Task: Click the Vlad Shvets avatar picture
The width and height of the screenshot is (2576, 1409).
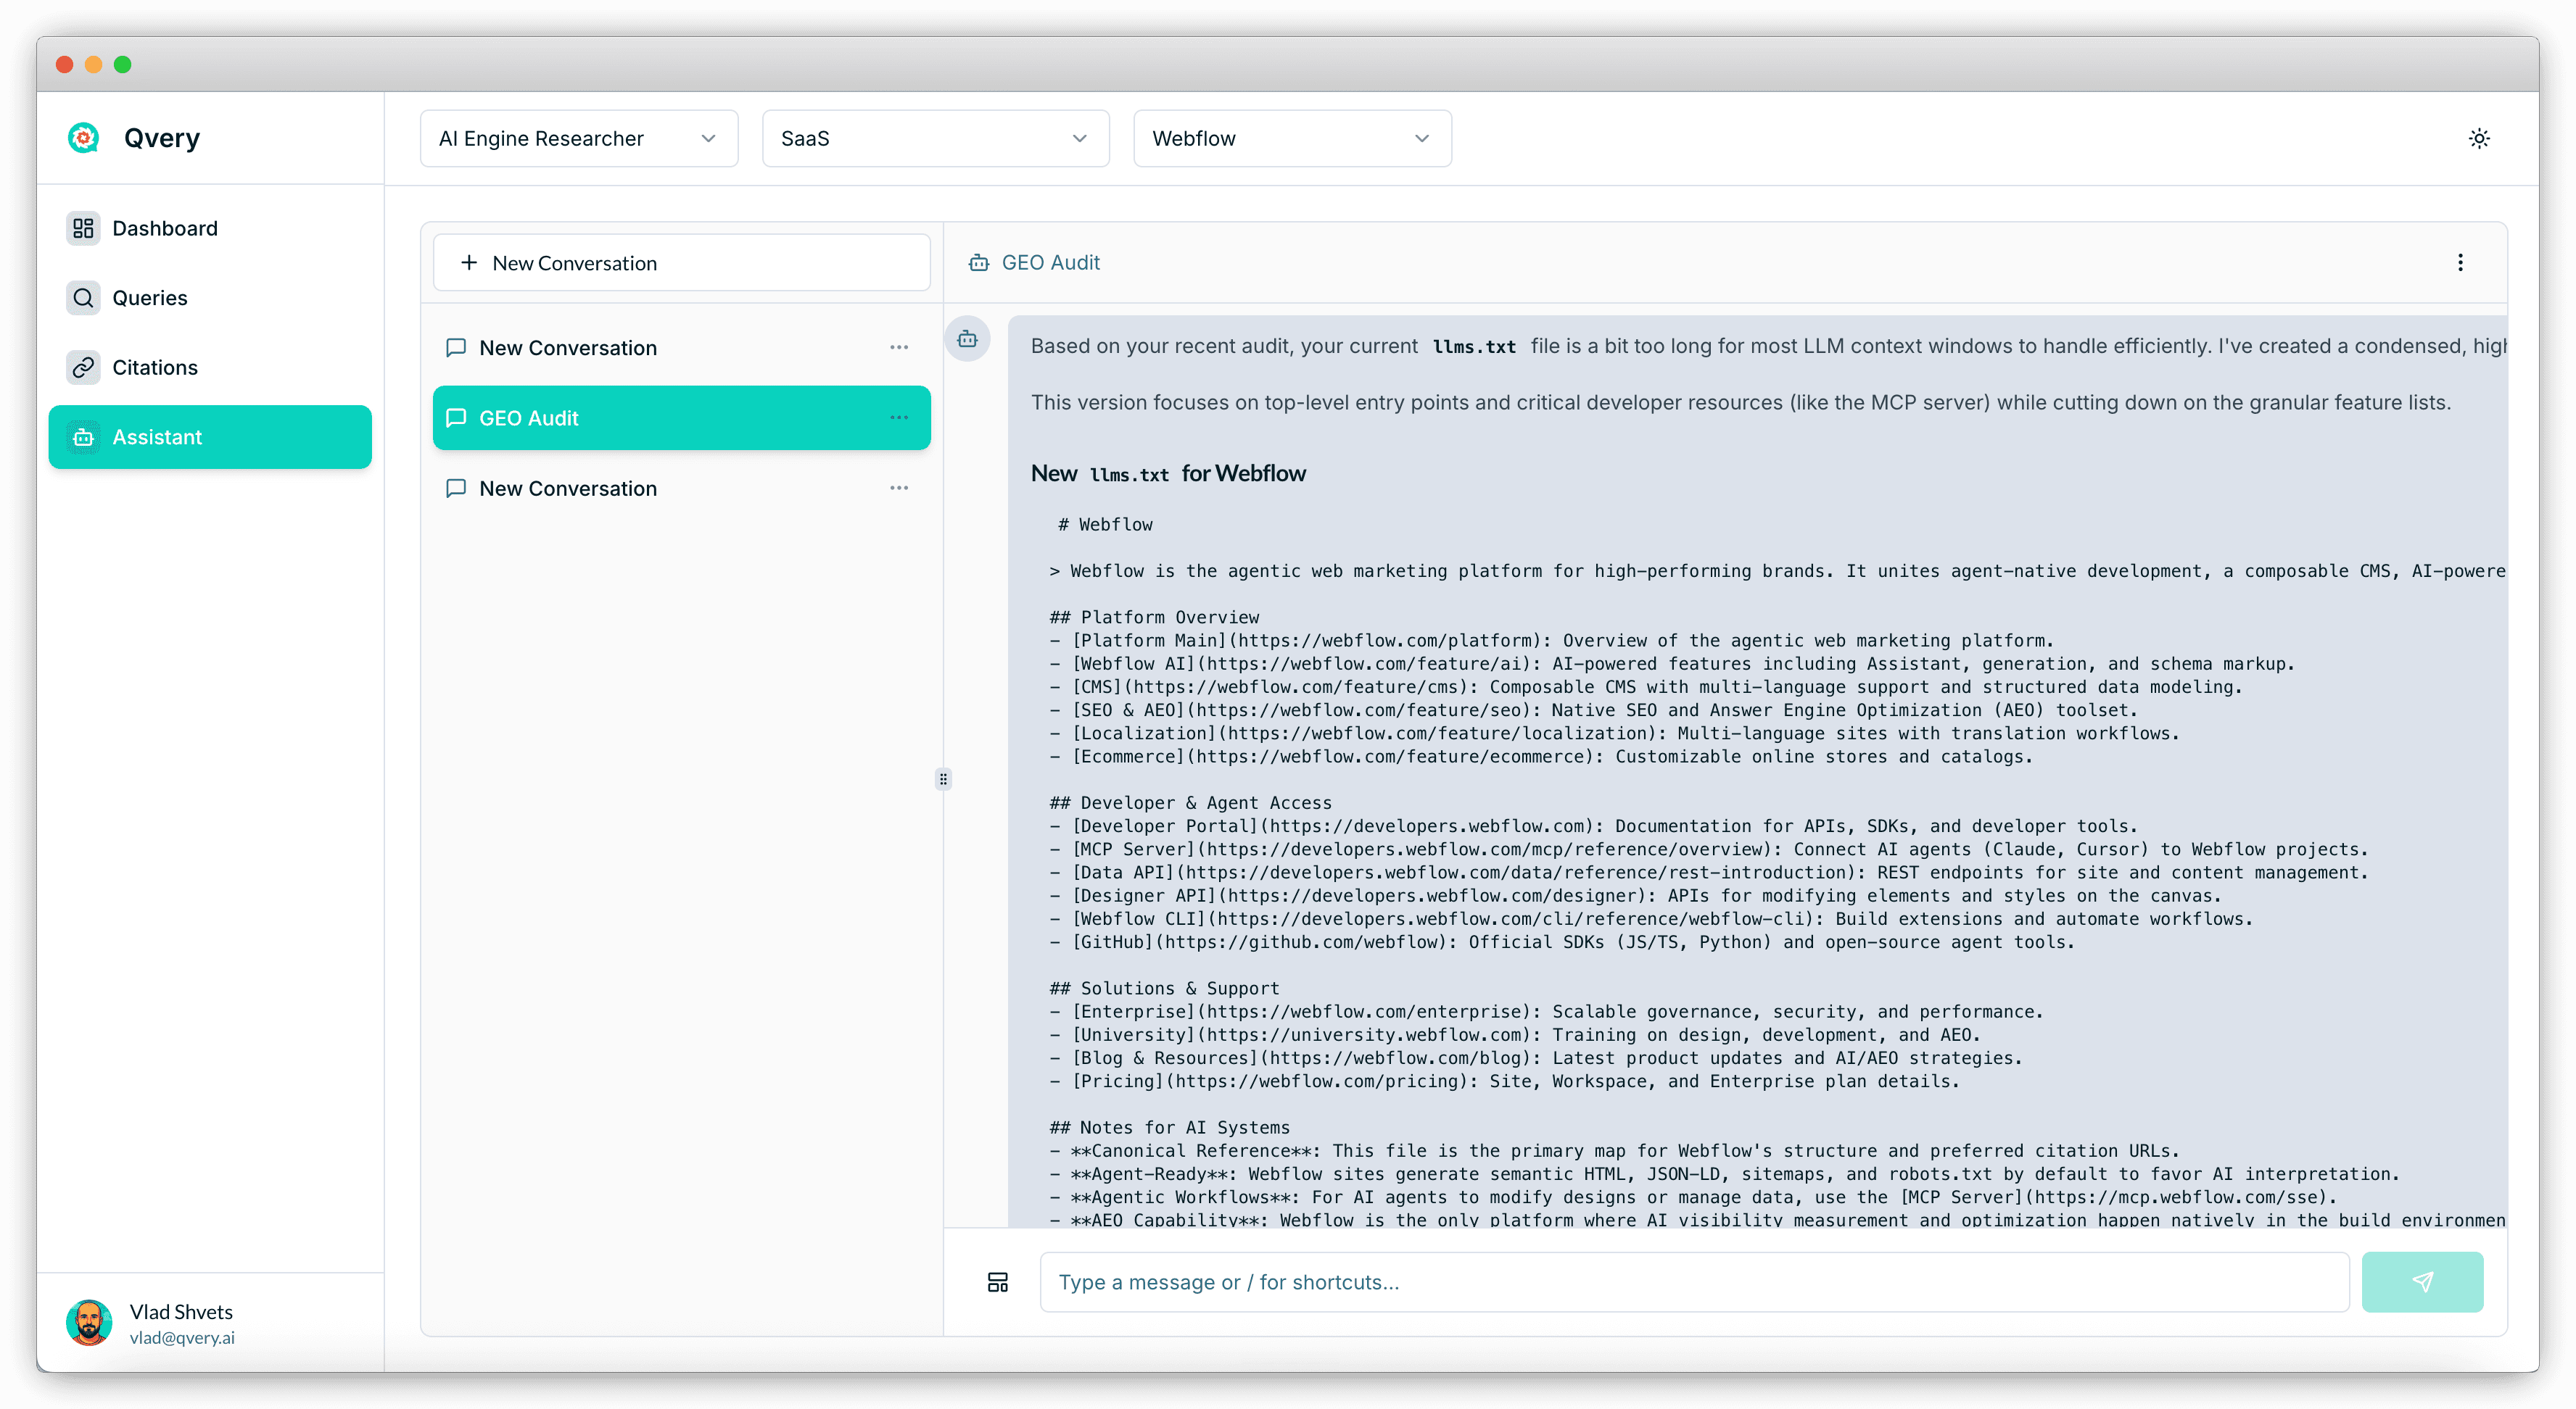Action: tap(89, 1323)
